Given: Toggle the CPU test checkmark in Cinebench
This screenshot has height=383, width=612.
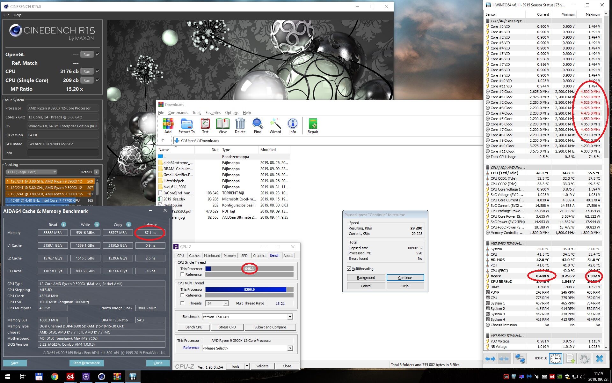Looking at the screenshot, I should tap(98, 71).
